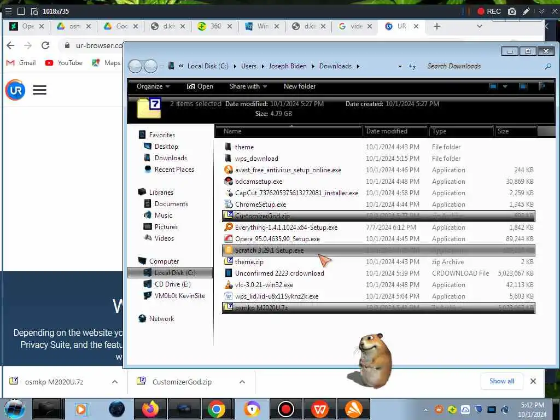The height and width of the screenshot is (420, 560).
Task: Show hidden system tray icons
Action: click(425, 410)
